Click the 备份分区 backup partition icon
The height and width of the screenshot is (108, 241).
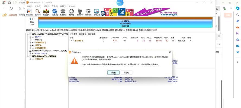pos(88,12)
